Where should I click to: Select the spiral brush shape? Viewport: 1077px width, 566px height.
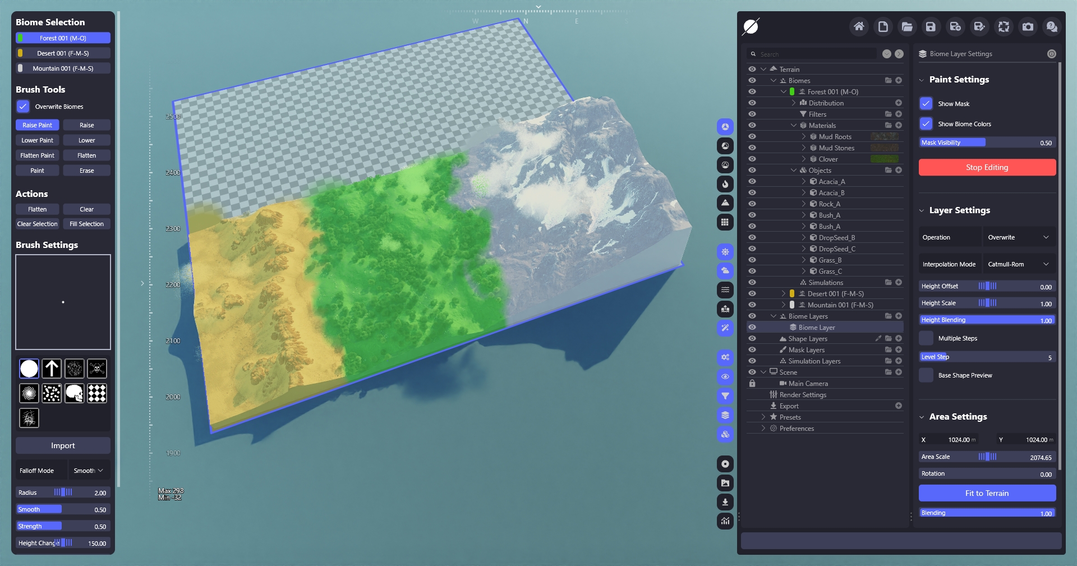click(29, 393)
